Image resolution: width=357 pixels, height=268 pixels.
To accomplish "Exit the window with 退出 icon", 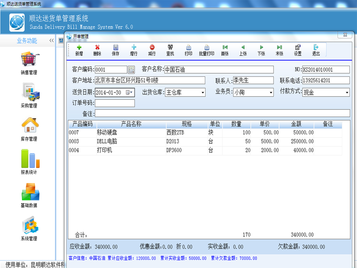I will (316, 50).
